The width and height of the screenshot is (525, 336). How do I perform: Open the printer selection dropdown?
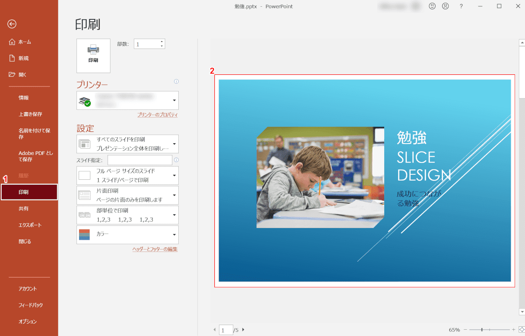[x=127, y=100]
